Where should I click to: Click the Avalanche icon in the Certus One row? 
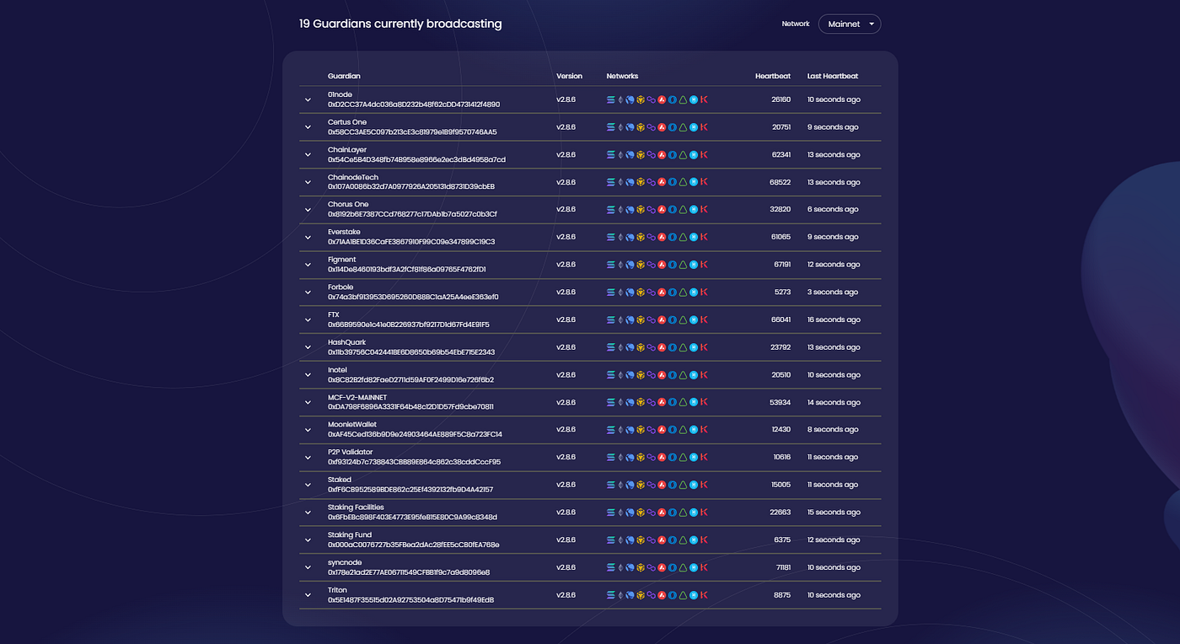pos(662,127)
